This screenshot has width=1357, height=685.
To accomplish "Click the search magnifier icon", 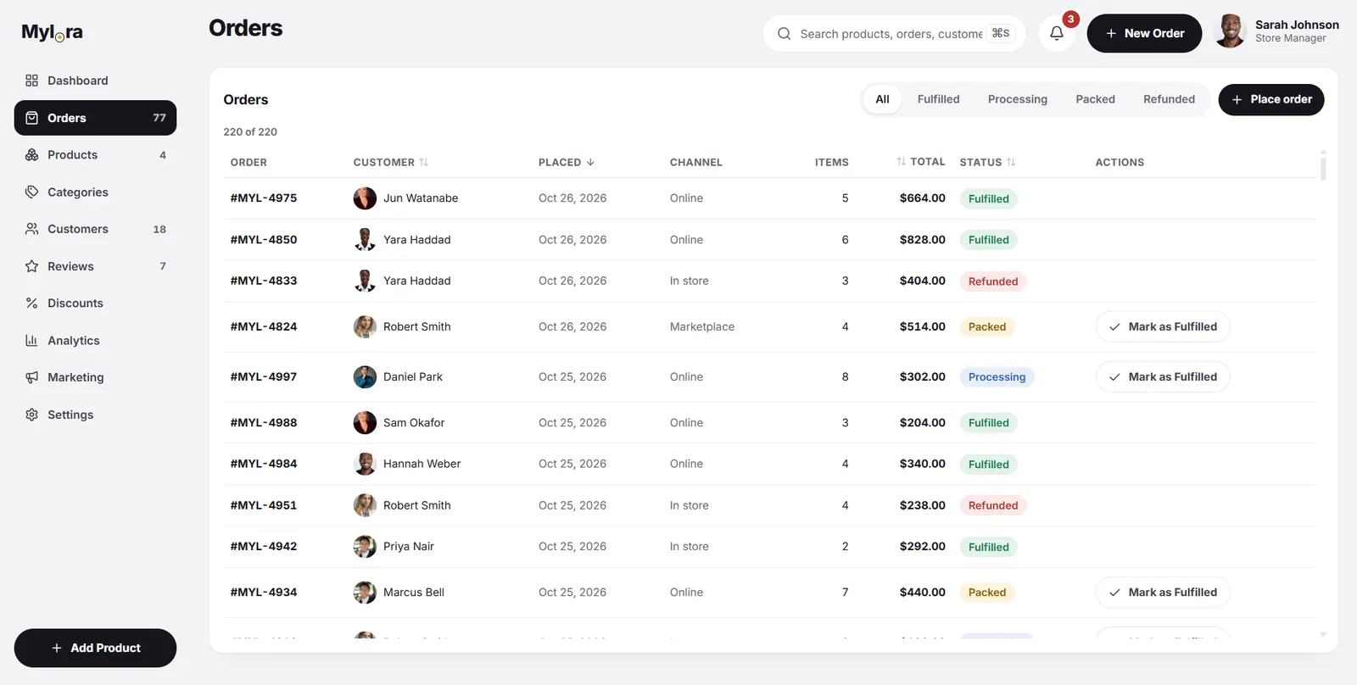I will (x=784, y=34).
